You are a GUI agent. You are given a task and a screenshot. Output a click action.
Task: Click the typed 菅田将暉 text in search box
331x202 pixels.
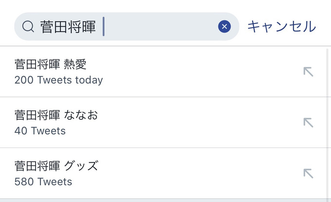(68, 27)
